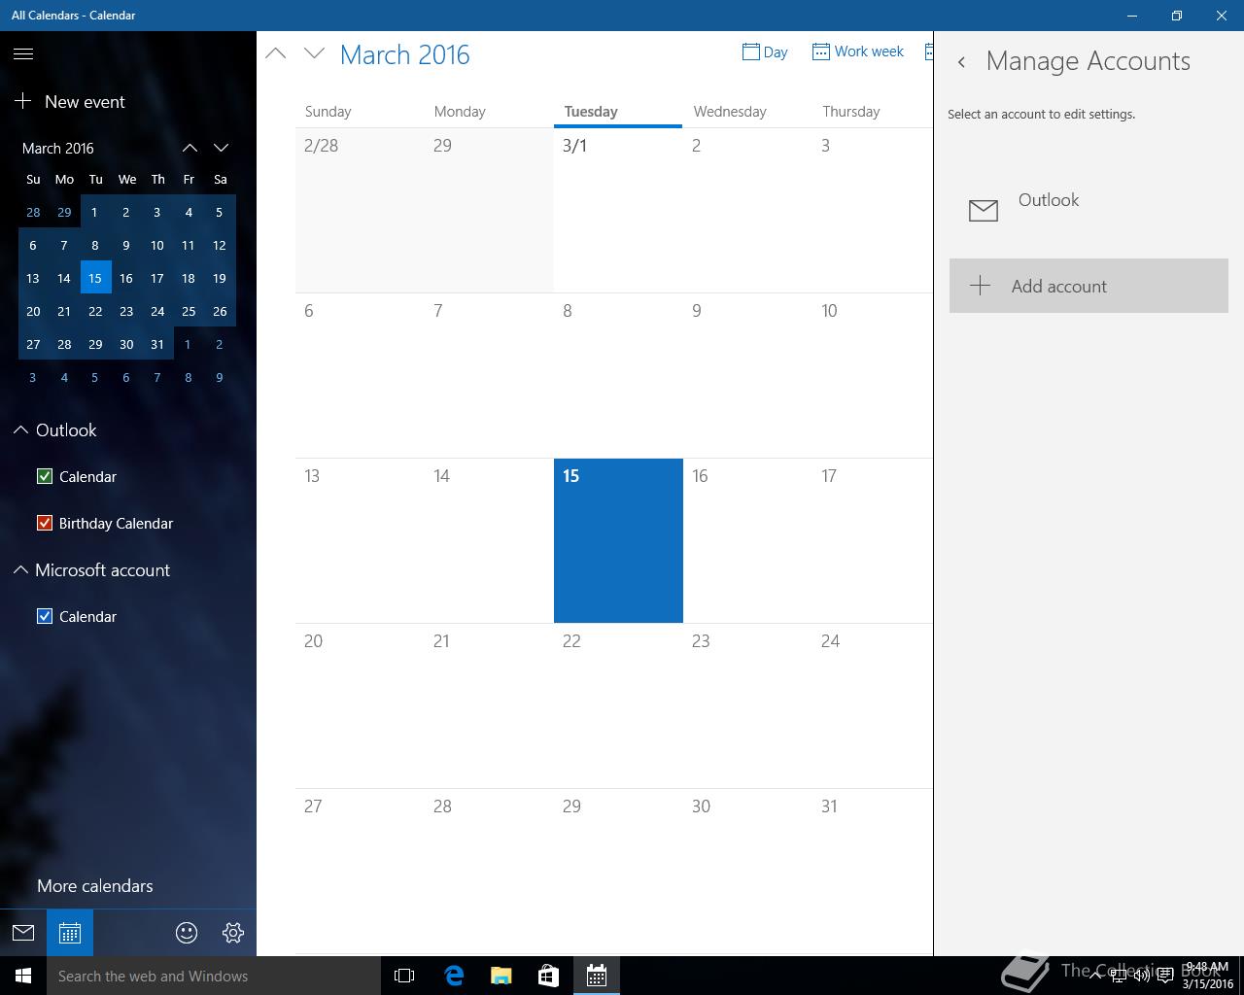Open the Windows Start menu

click(23, 976)
